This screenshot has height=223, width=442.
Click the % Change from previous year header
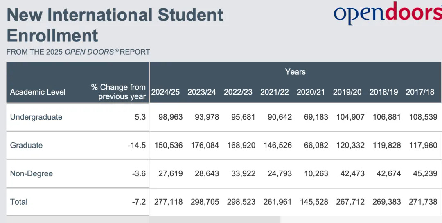(118, 92)
